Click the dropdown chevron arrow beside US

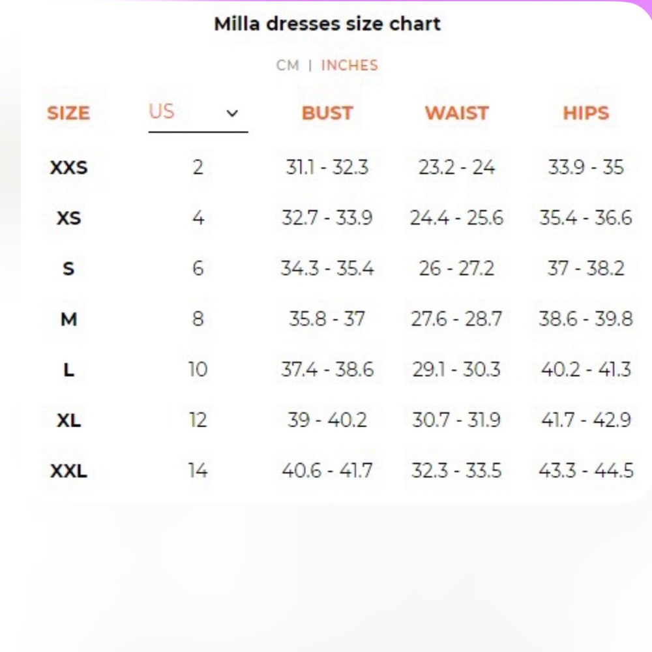pos(232,113)
